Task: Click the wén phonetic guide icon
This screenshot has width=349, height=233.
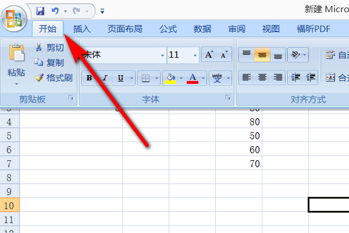Action: [x=217, y=78]
